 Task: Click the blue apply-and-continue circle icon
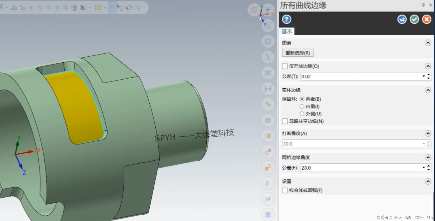click(402, 19)
